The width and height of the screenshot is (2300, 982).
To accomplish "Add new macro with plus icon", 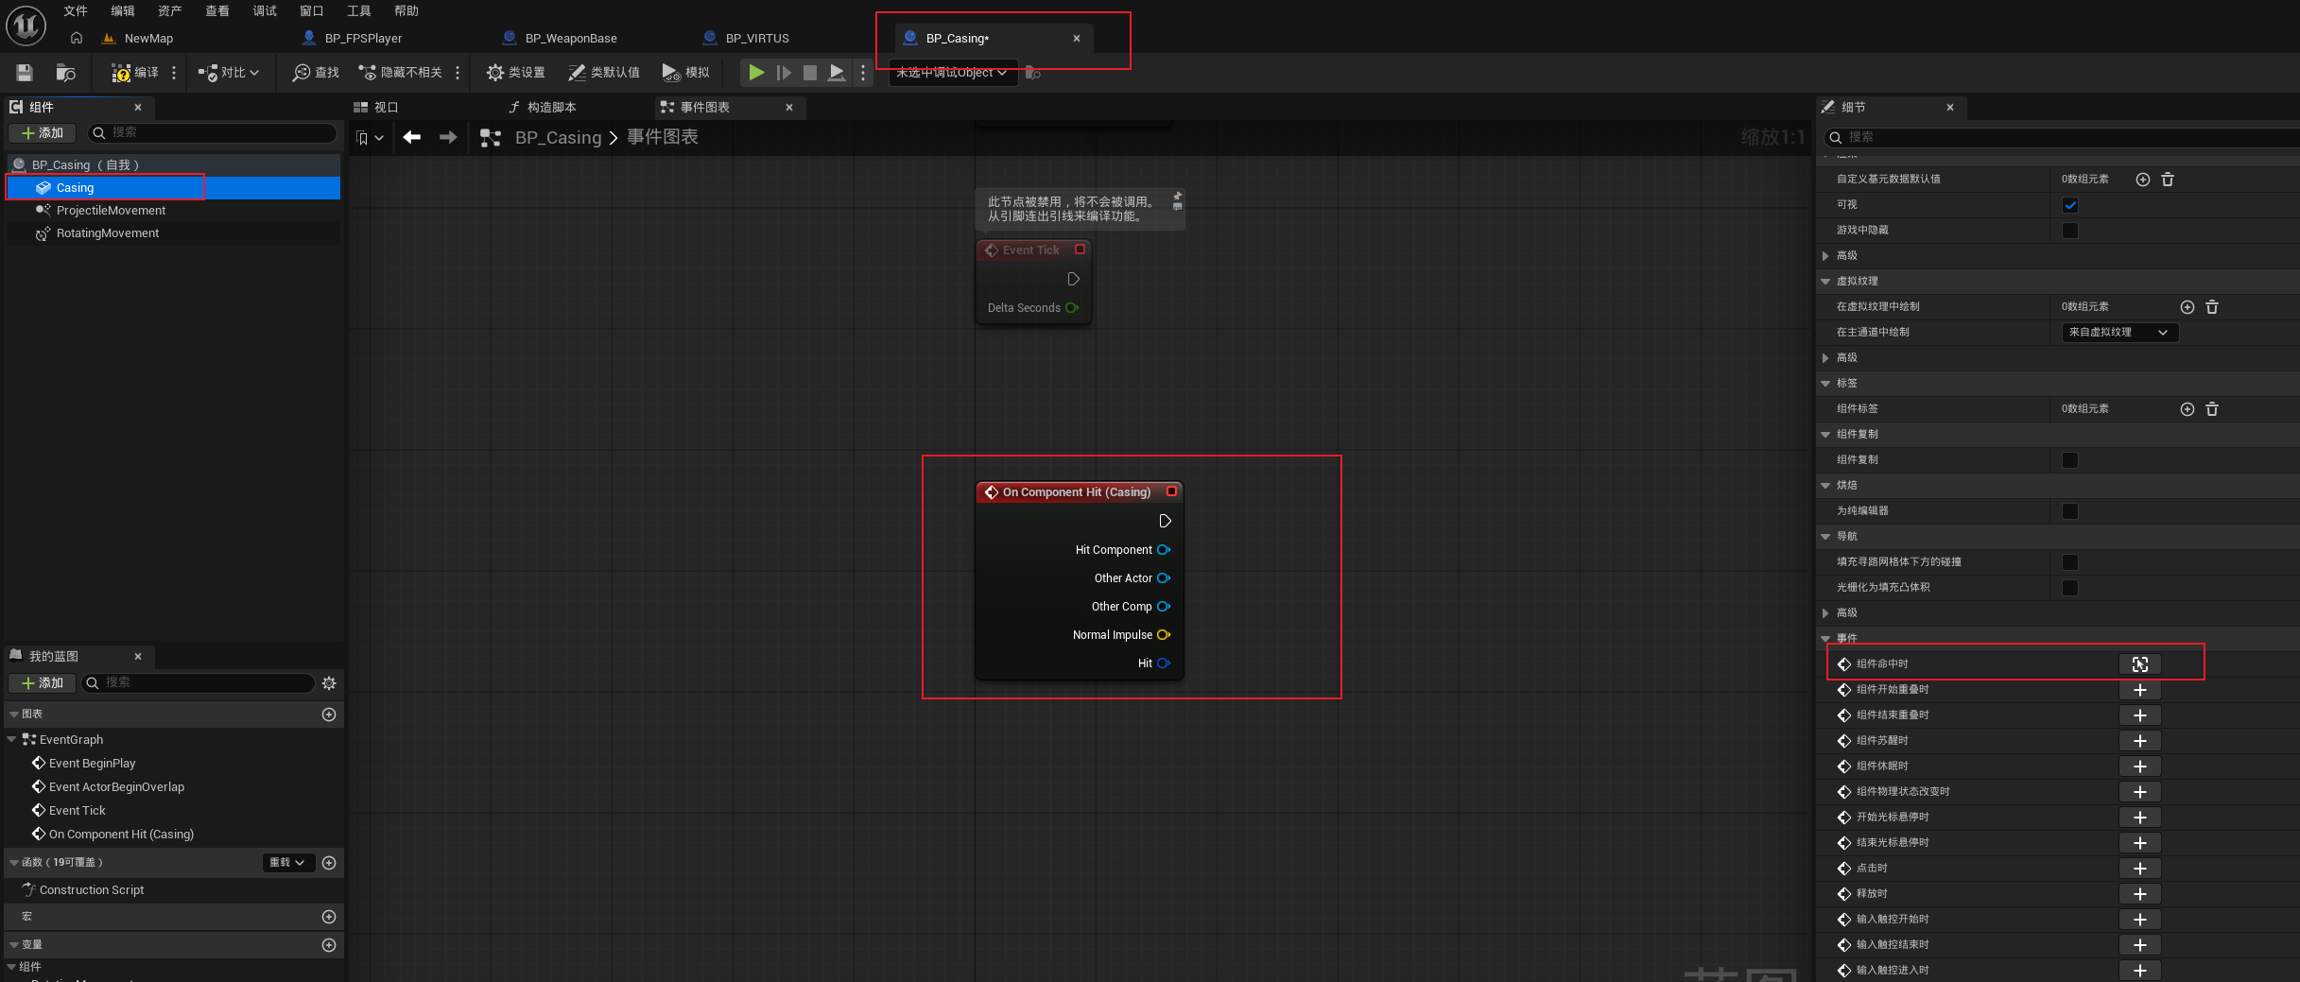I will pos(329,917).
